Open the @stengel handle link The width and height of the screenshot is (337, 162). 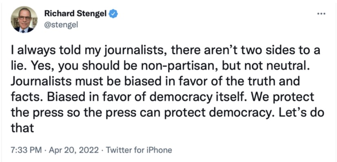[61, 25]
